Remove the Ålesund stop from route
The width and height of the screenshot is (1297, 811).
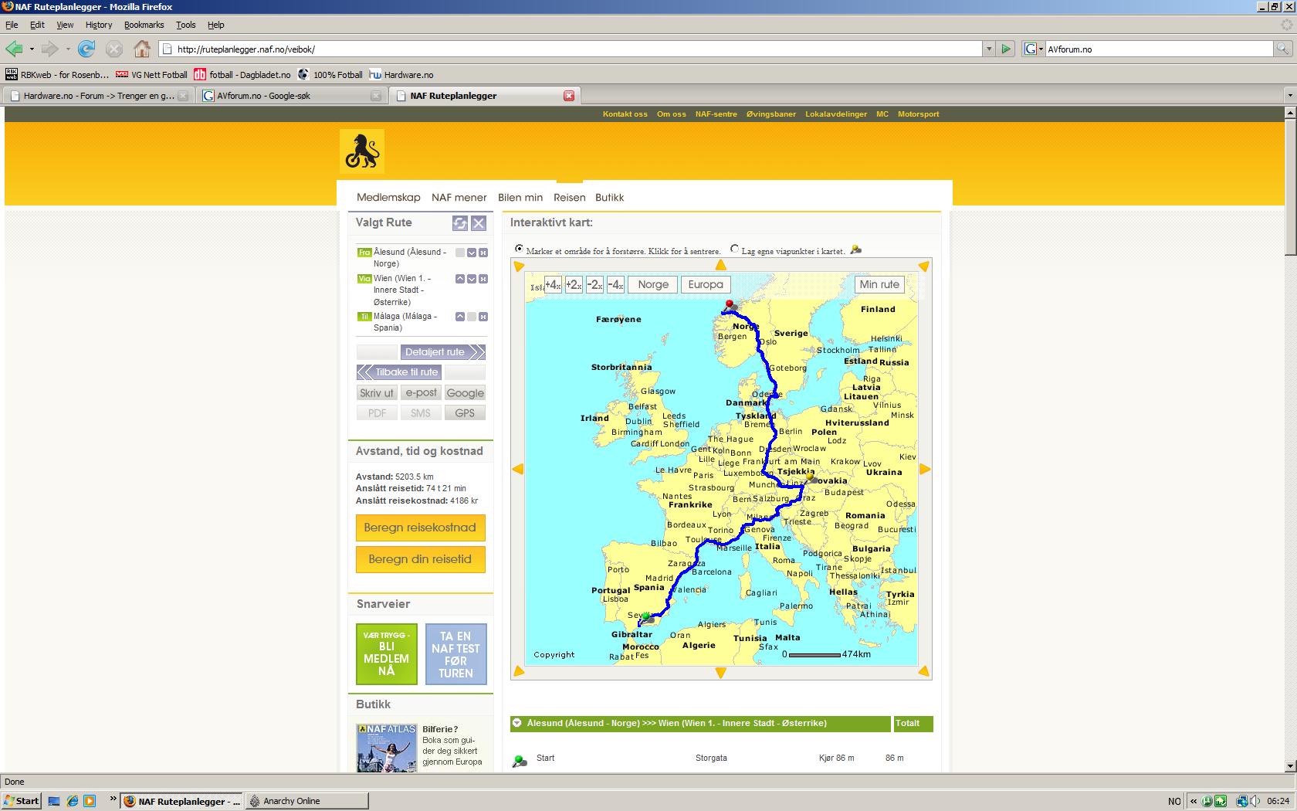(483, 253)
